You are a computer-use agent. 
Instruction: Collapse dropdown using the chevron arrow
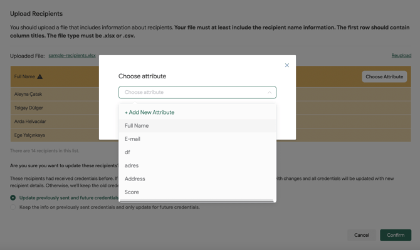click(270, 92)
